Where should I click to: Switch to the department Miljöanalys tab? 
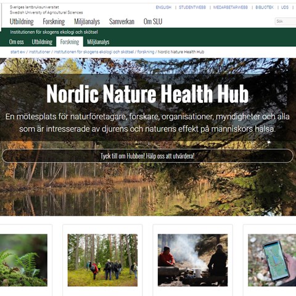[98, 42]
